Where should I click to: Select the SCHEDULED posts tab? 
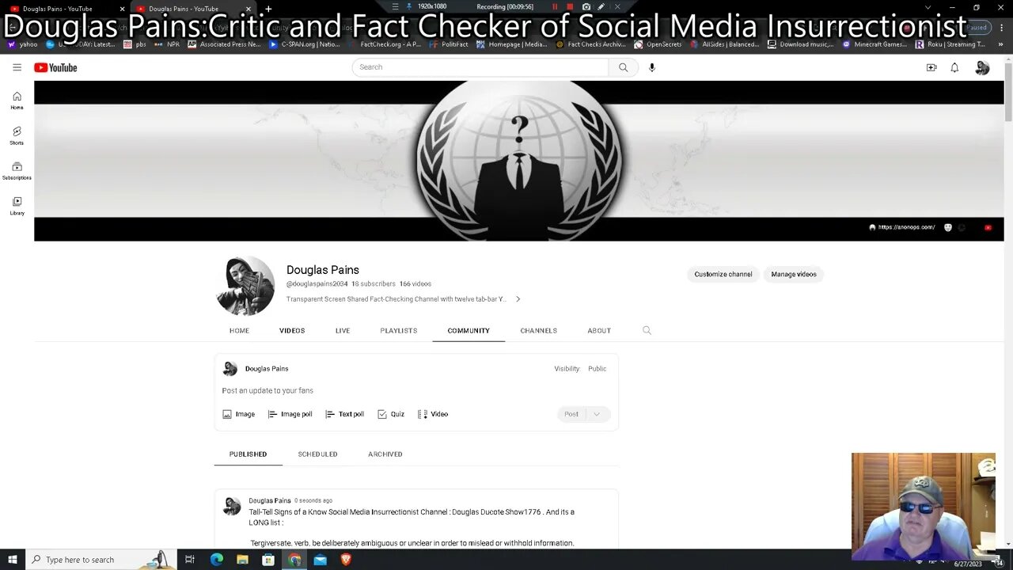coord(317,454)
